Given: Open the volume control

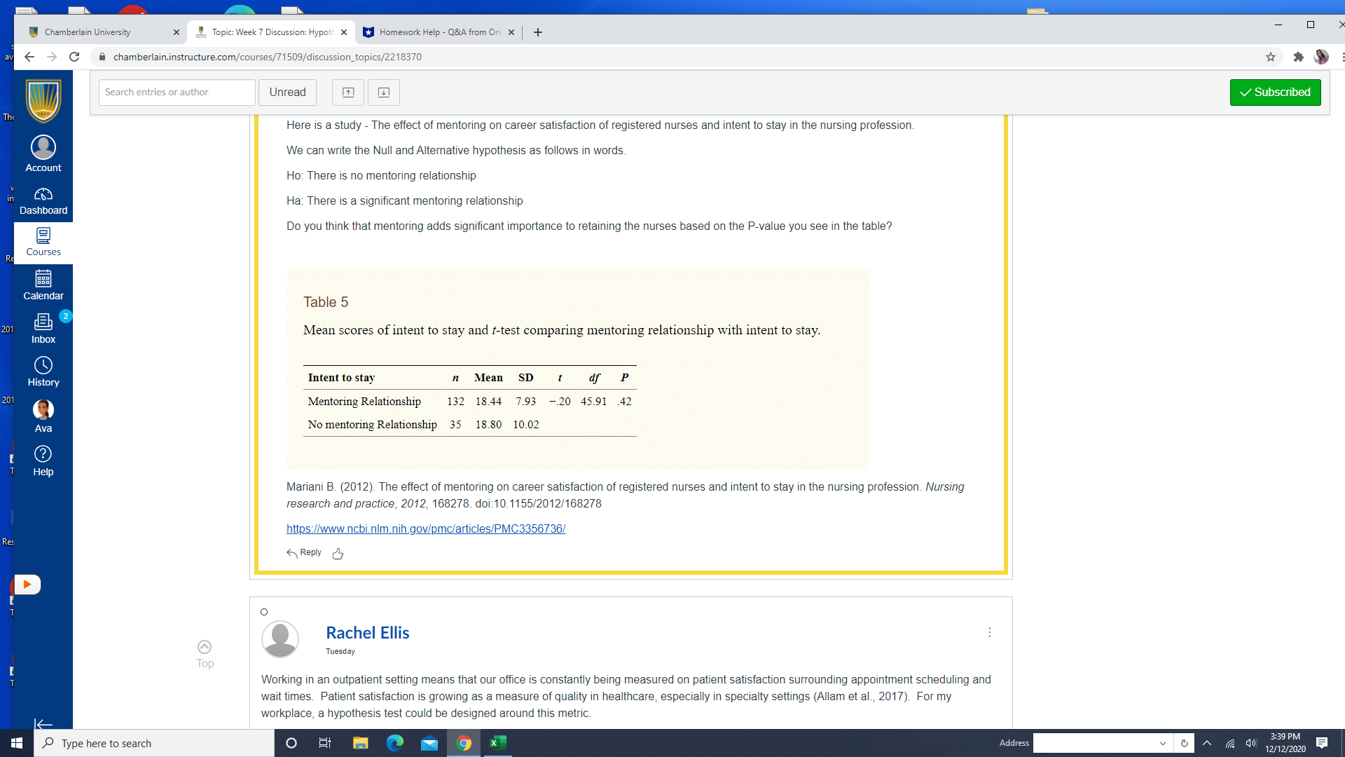Looking at the screenshot, I should 1252,743.
